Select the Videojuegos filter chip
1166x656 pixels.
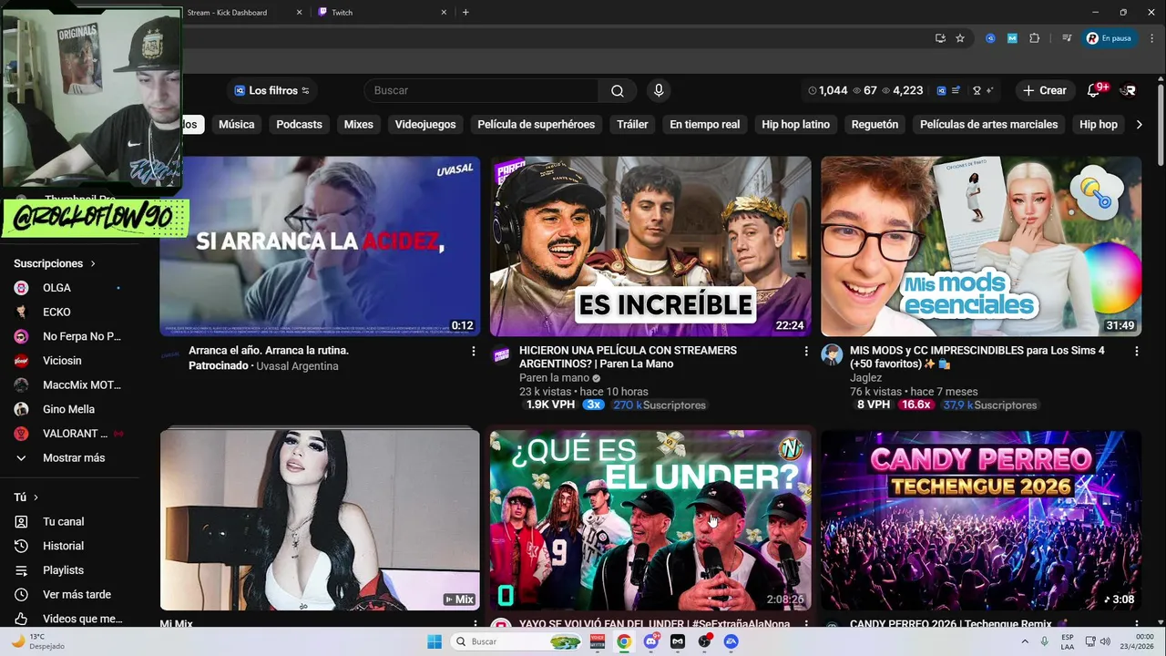425,125
